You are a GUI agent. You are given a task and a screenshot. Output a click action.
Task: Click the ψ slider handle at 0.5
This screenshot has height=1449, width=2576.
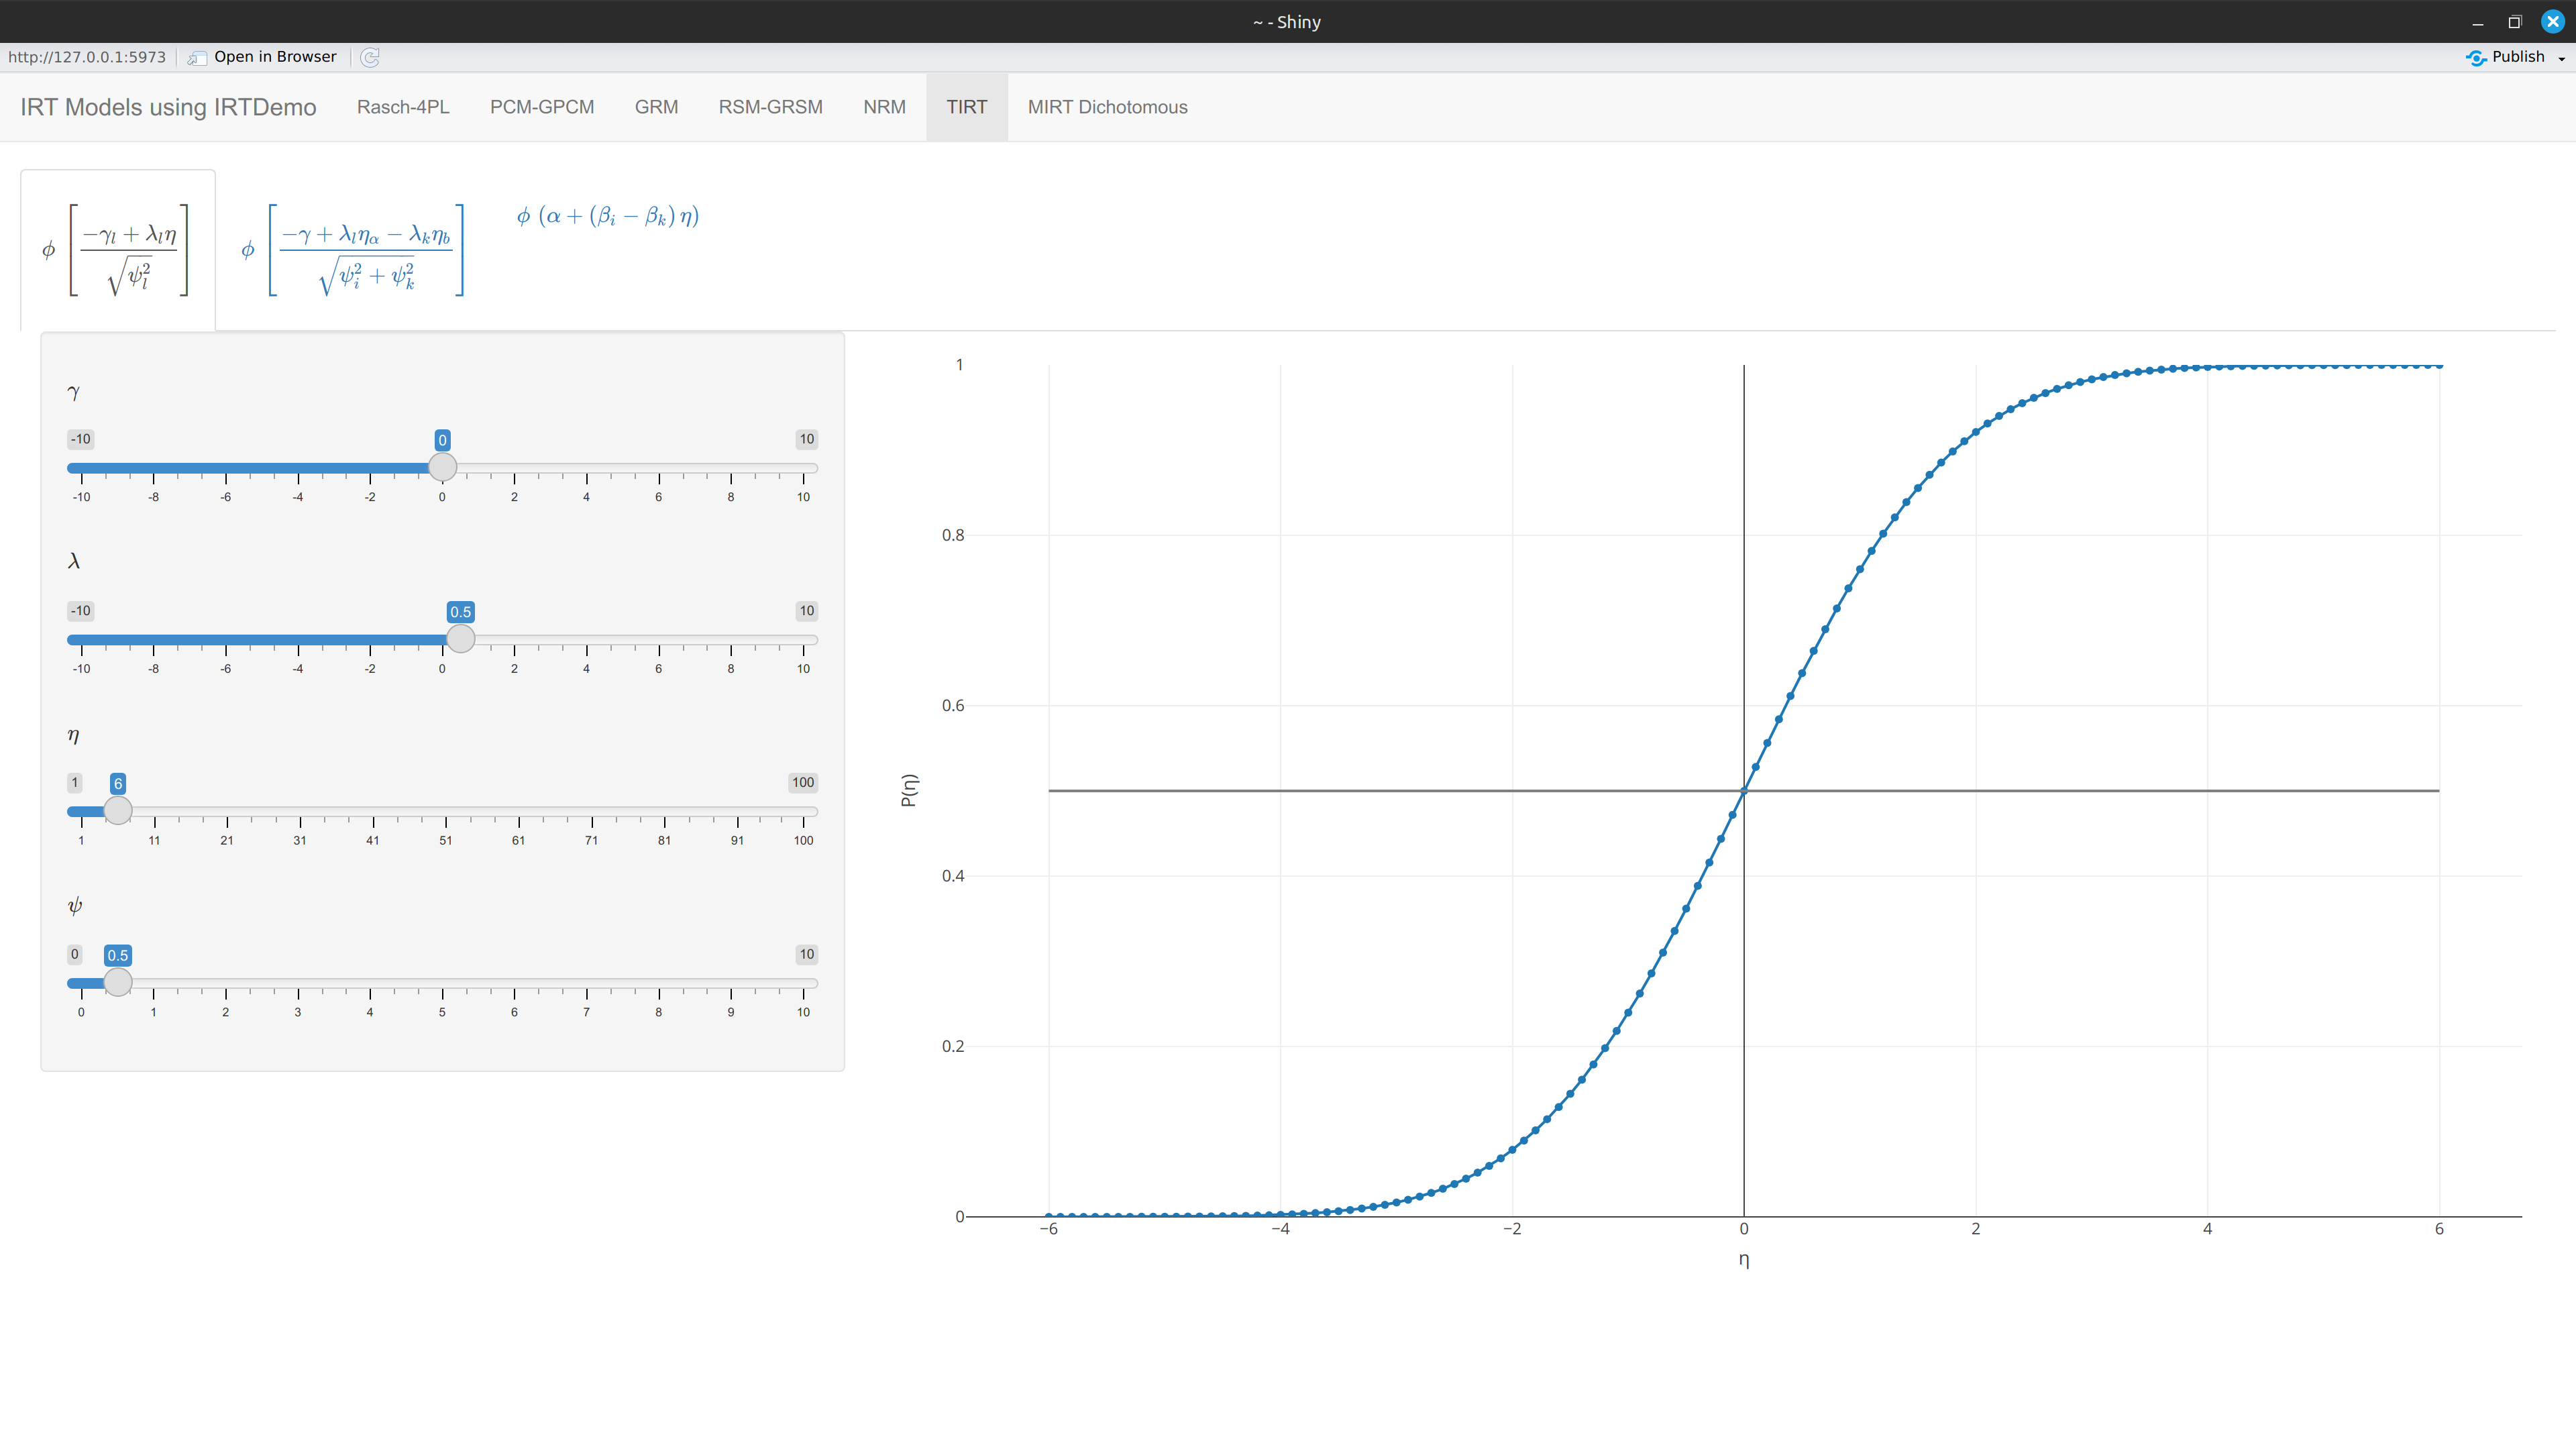(x=118, y=982)
